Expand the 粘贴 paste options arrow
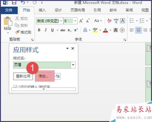 (8, 33)
